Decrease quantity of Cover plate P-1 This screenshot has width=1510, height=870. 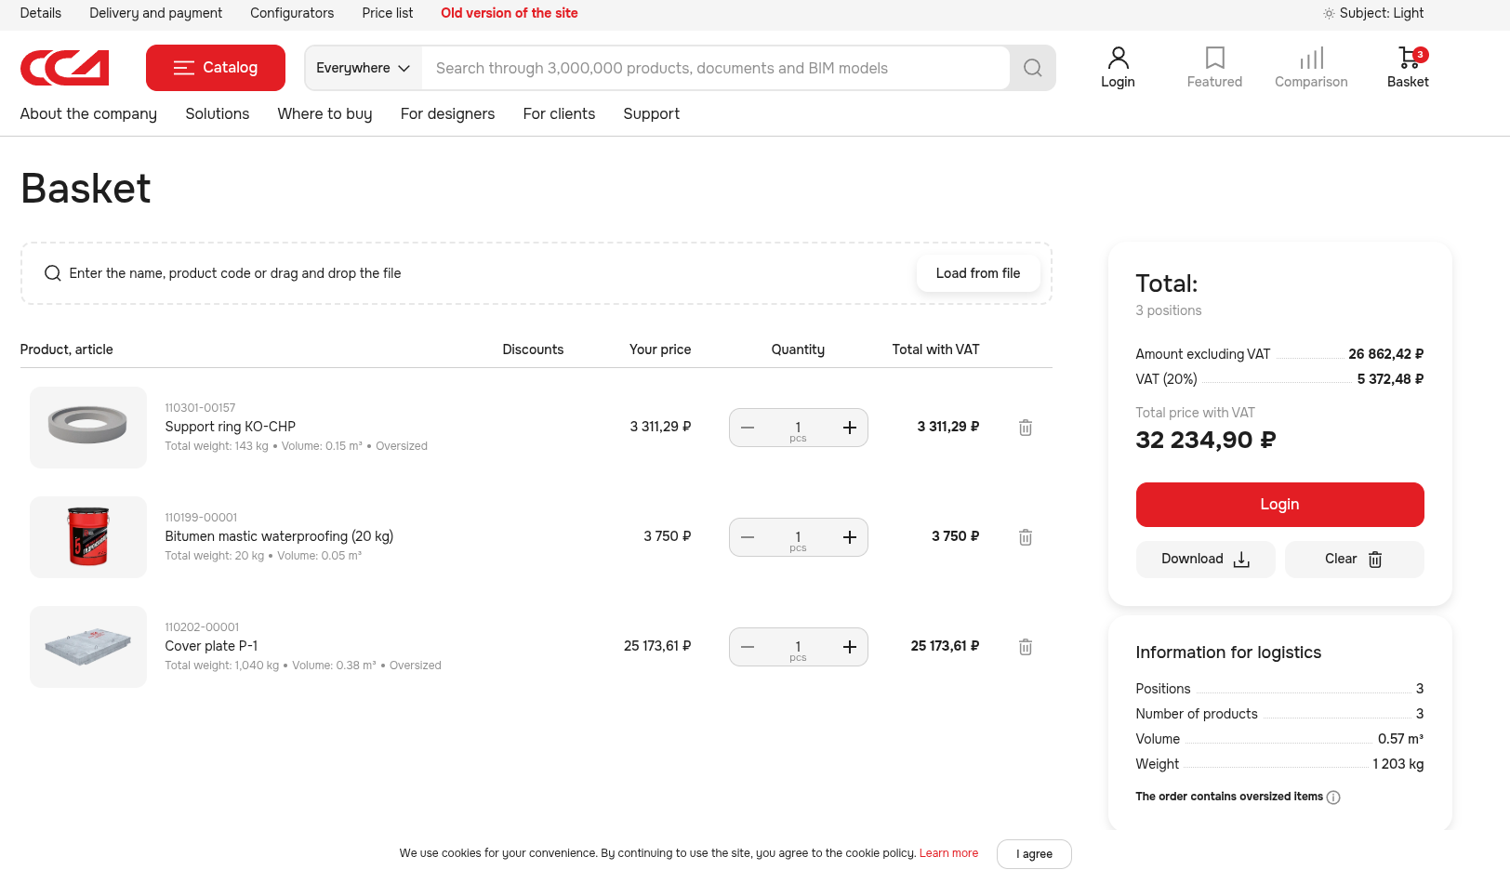748,647
